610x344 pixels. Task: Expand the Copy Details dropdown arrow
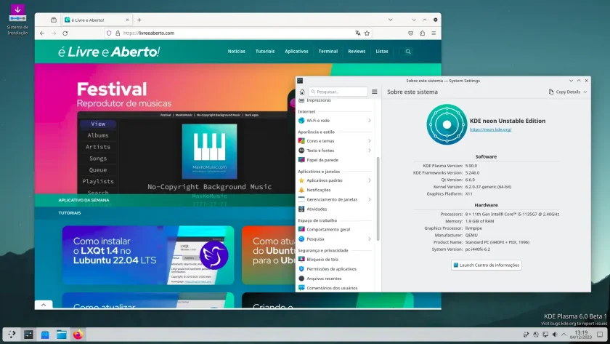[x=585, y=92]
